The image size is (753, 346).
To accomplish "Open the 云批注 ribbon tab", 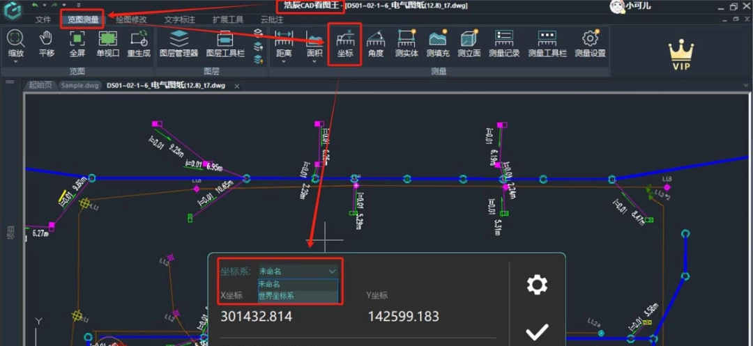I will (272, 20).
